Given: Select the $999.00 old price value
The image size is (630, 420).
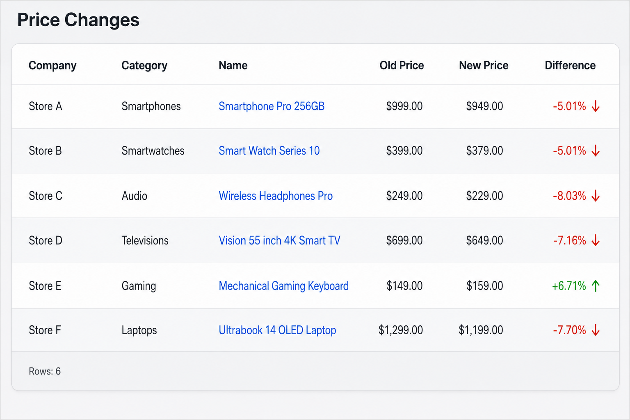Looking at the screenshot, I should [404, 106].
